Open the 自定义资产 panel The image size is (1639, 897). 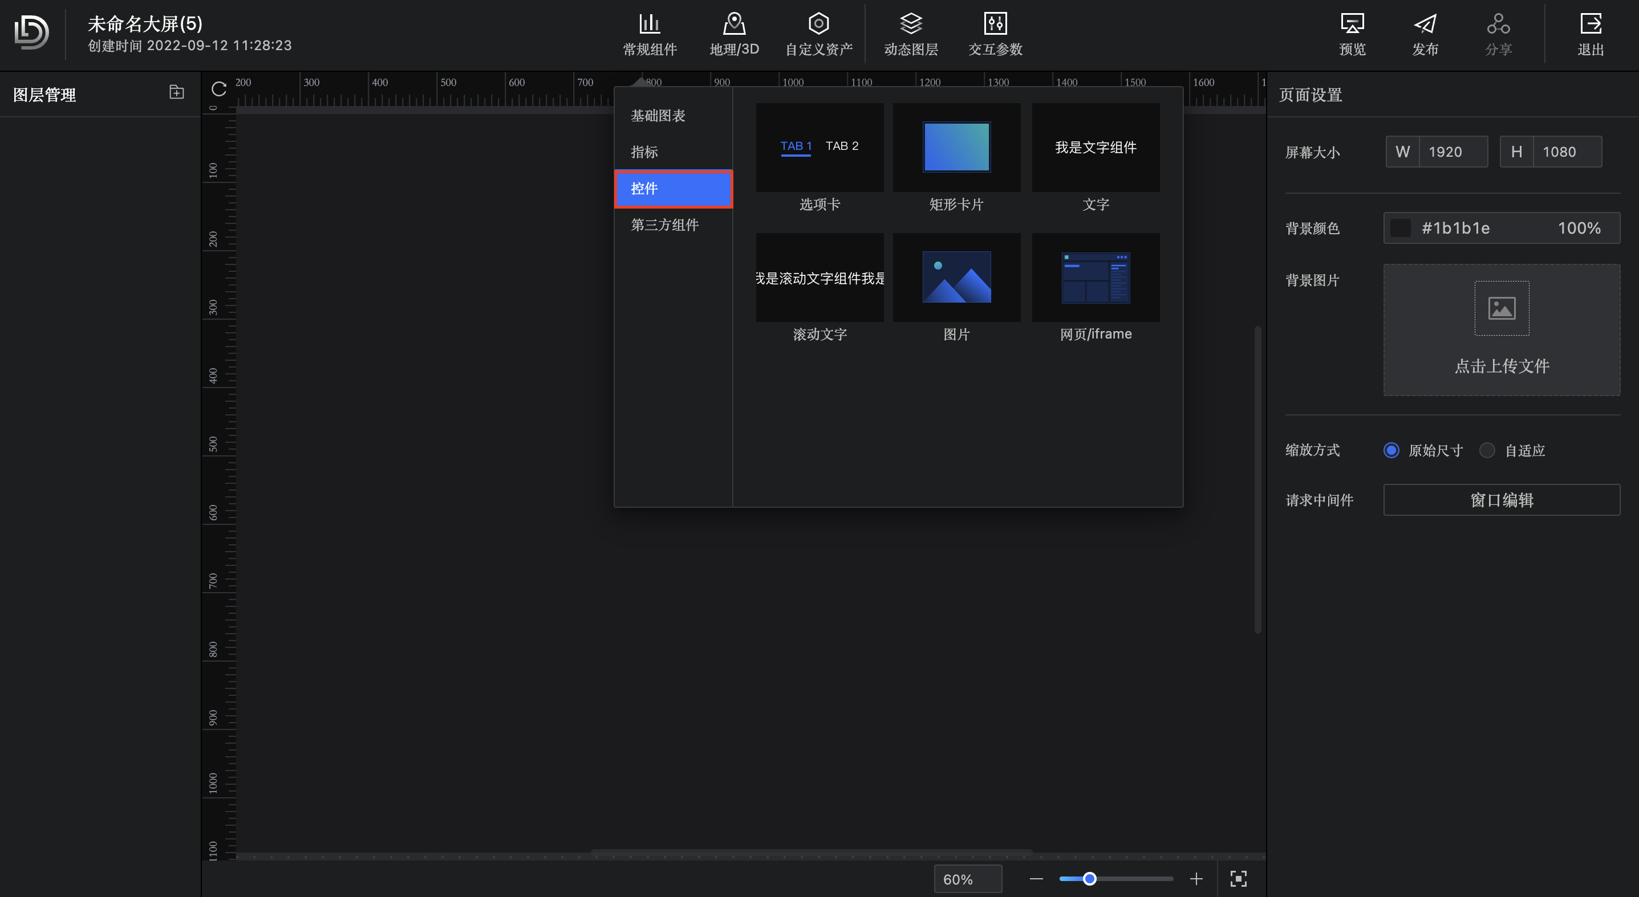click(818, 33)
